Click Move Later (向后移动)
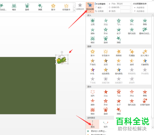 [x=139, y=11]
